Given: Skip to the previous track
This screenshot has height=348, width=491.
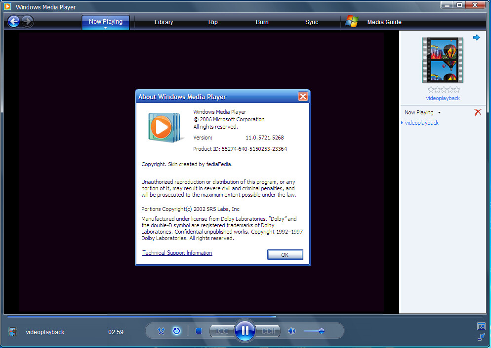Looking at the screenshot, I should [222, 331].
